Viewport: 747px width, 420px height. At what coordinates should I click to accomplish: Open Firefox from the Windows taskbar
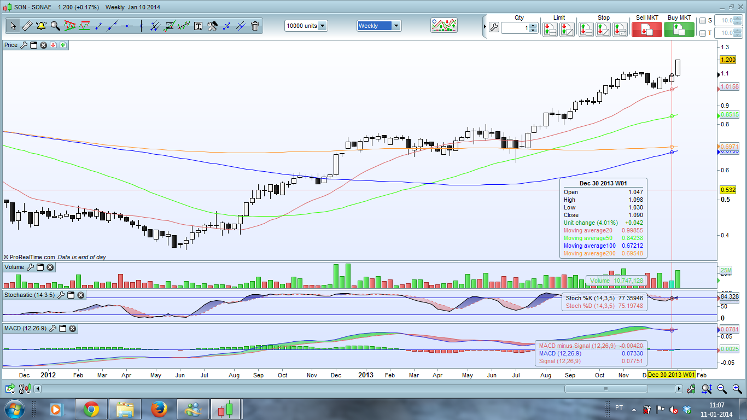click(159, 409)
